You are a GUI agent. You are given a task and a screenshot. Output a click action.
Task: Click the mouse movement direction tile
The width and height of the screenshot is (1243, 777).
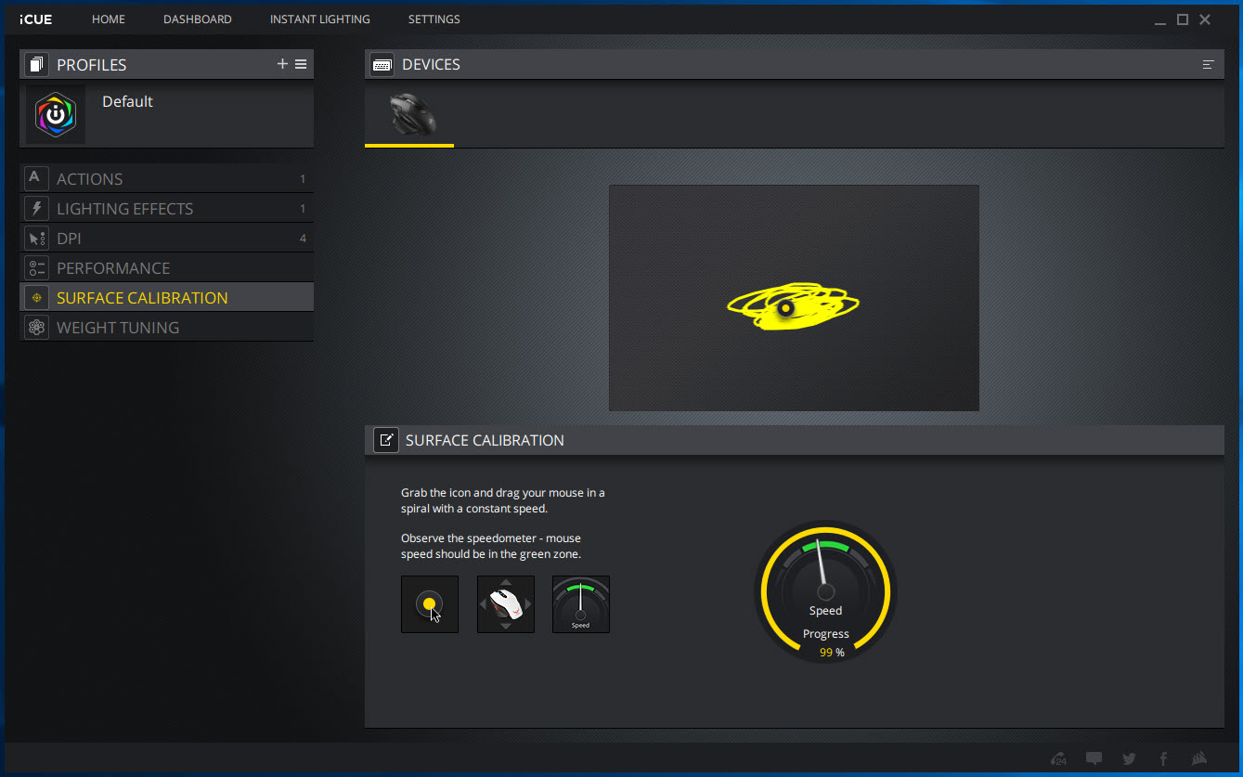506,604
